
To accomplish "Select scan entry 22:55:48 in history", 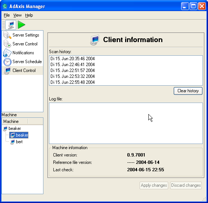I will tap(73, 82).
